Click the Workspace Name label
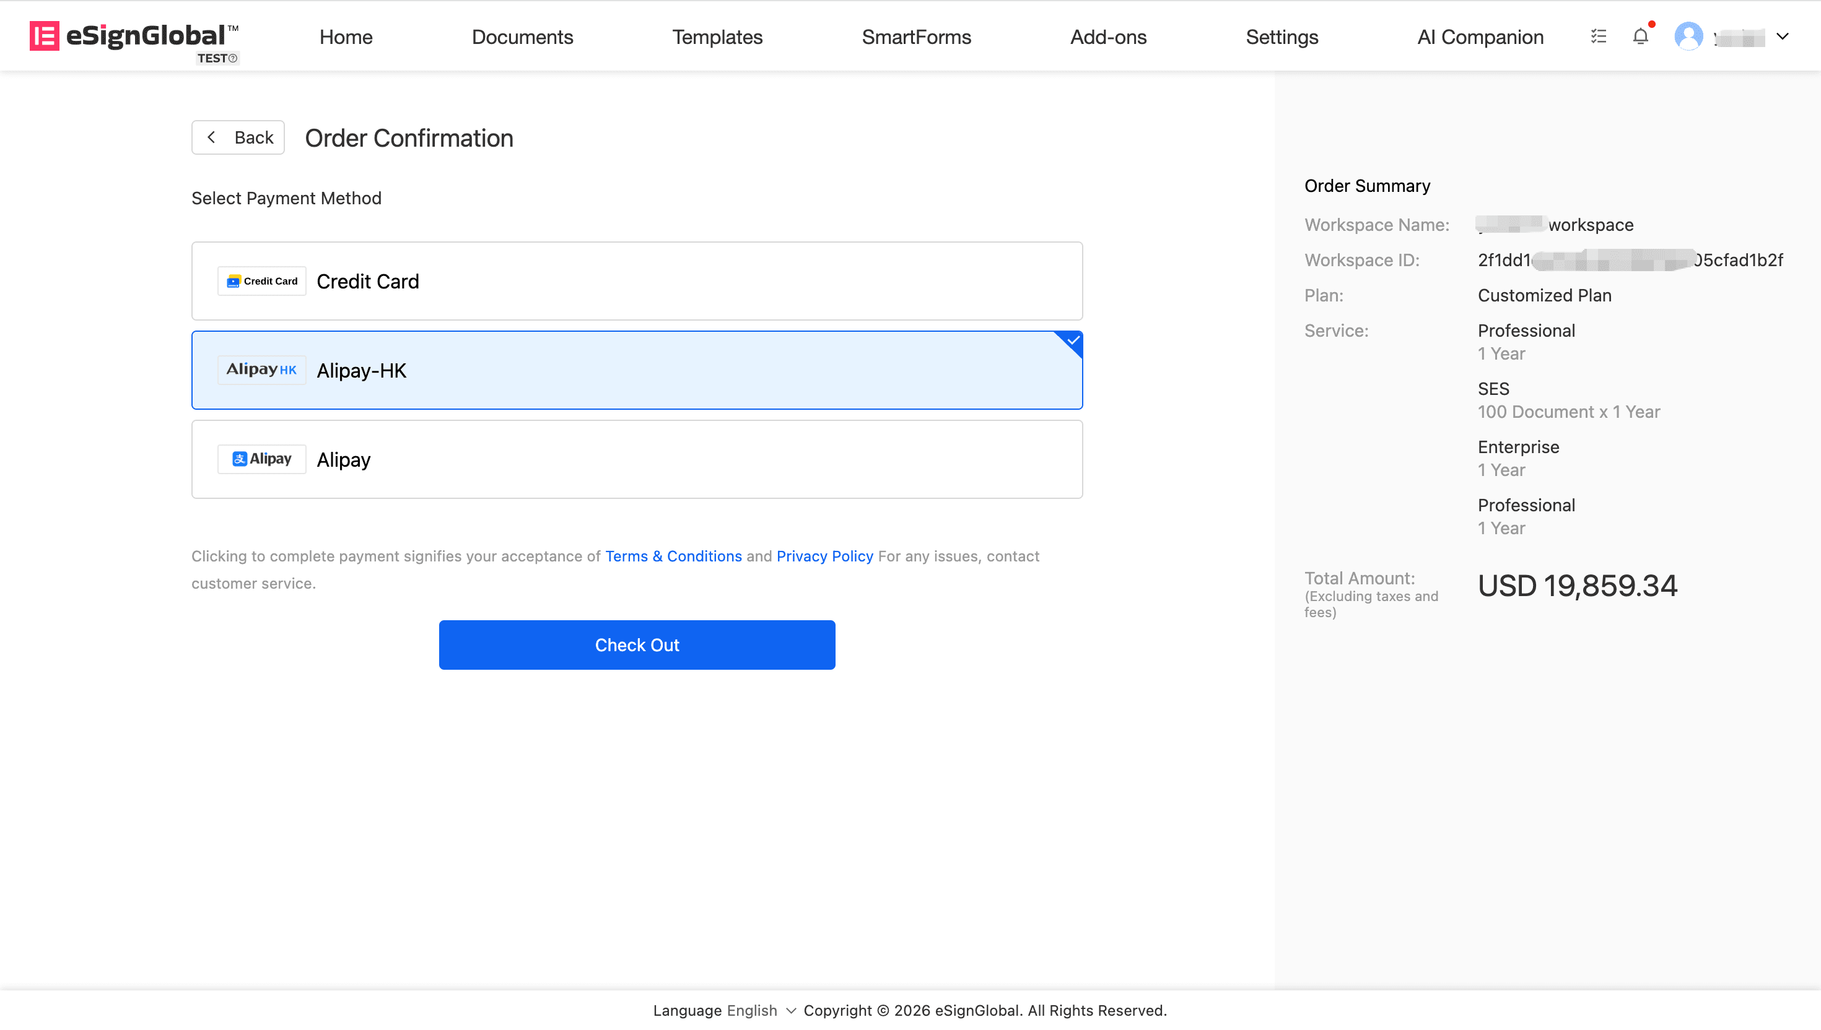Image resolution: width=1821 pixels, height=1030 pixels. coord(1378,225)
